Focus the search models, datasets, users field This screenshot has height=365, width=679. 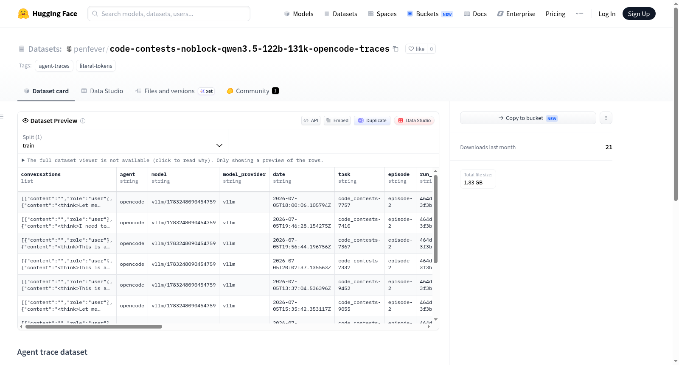(x=169, y=14)
